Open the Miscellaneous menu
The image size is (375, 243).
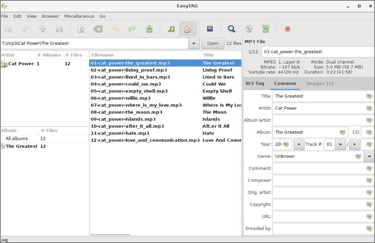click(79, 16)
